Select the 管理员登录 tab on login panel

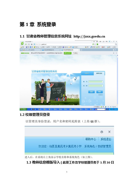coord(99,73)
